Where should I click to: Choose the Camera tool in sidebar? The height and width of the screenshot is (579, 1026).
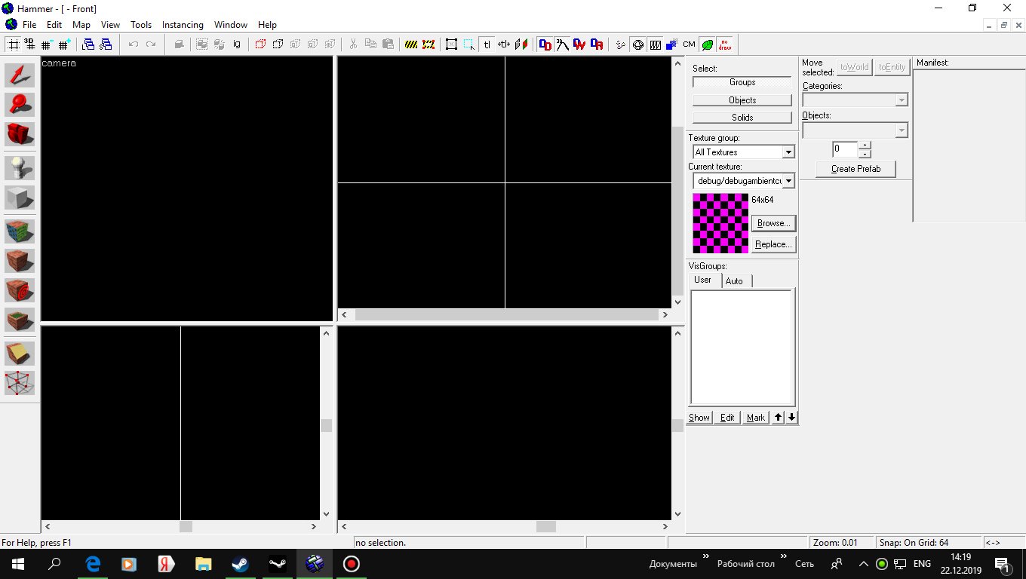20,134
